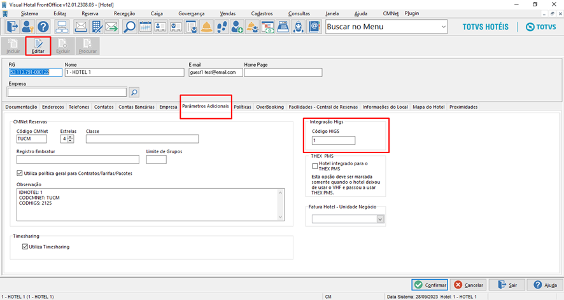
Task: Open the question mark help icon
Action: [43, 27]
